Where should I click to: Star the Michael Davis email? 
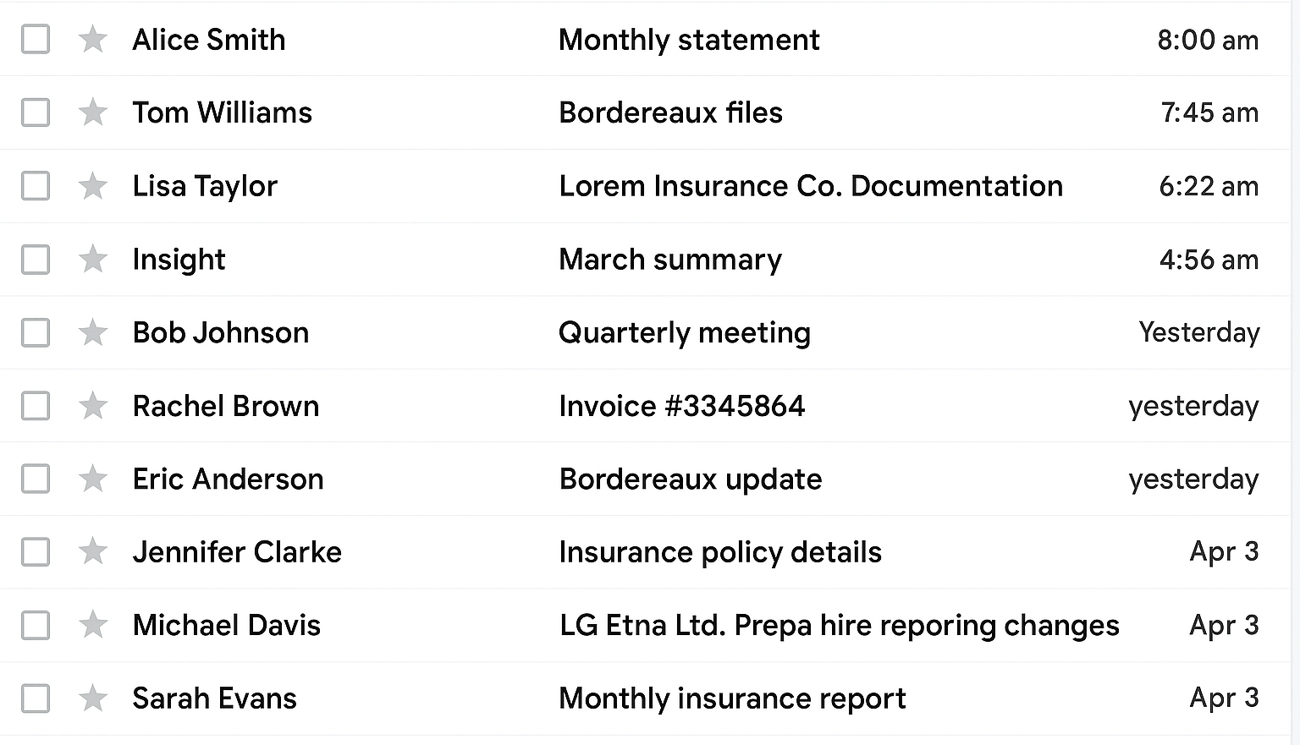92,625
